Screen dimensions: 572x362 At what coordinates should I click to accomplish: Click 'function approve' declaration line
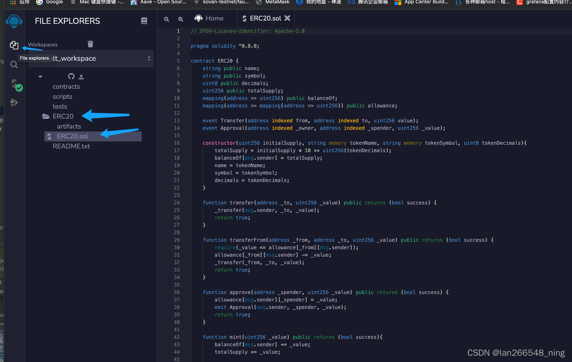click(326, 292)
